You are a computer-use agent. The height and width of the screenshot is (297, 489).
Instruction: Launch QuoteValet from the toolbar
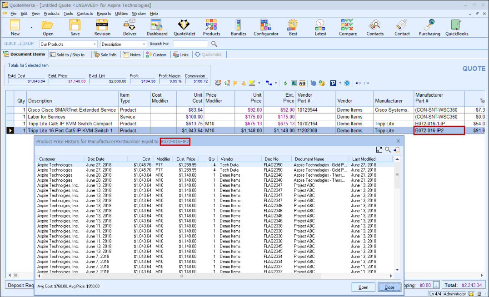pos(184,27)
